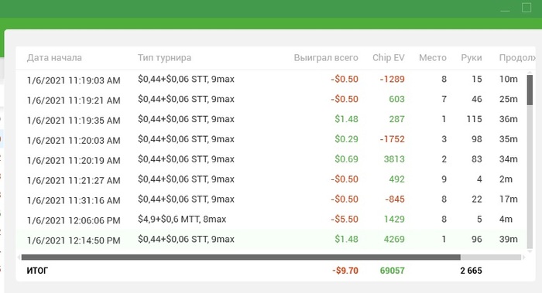
Task: Click the maximize window icon
Action: coord(527,8)
